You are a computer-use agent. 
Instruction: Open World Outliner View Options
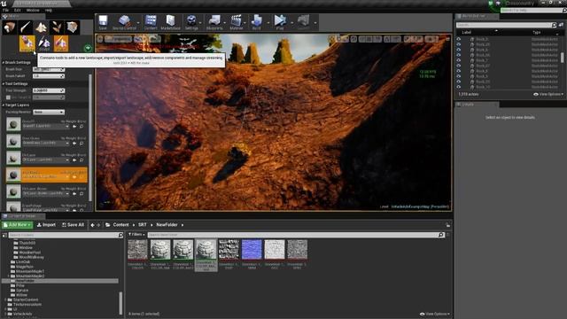pos(548,95)
